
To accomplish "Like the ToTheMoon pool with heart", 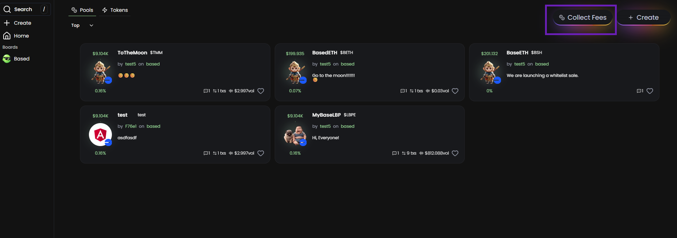I will pos(261,91).
